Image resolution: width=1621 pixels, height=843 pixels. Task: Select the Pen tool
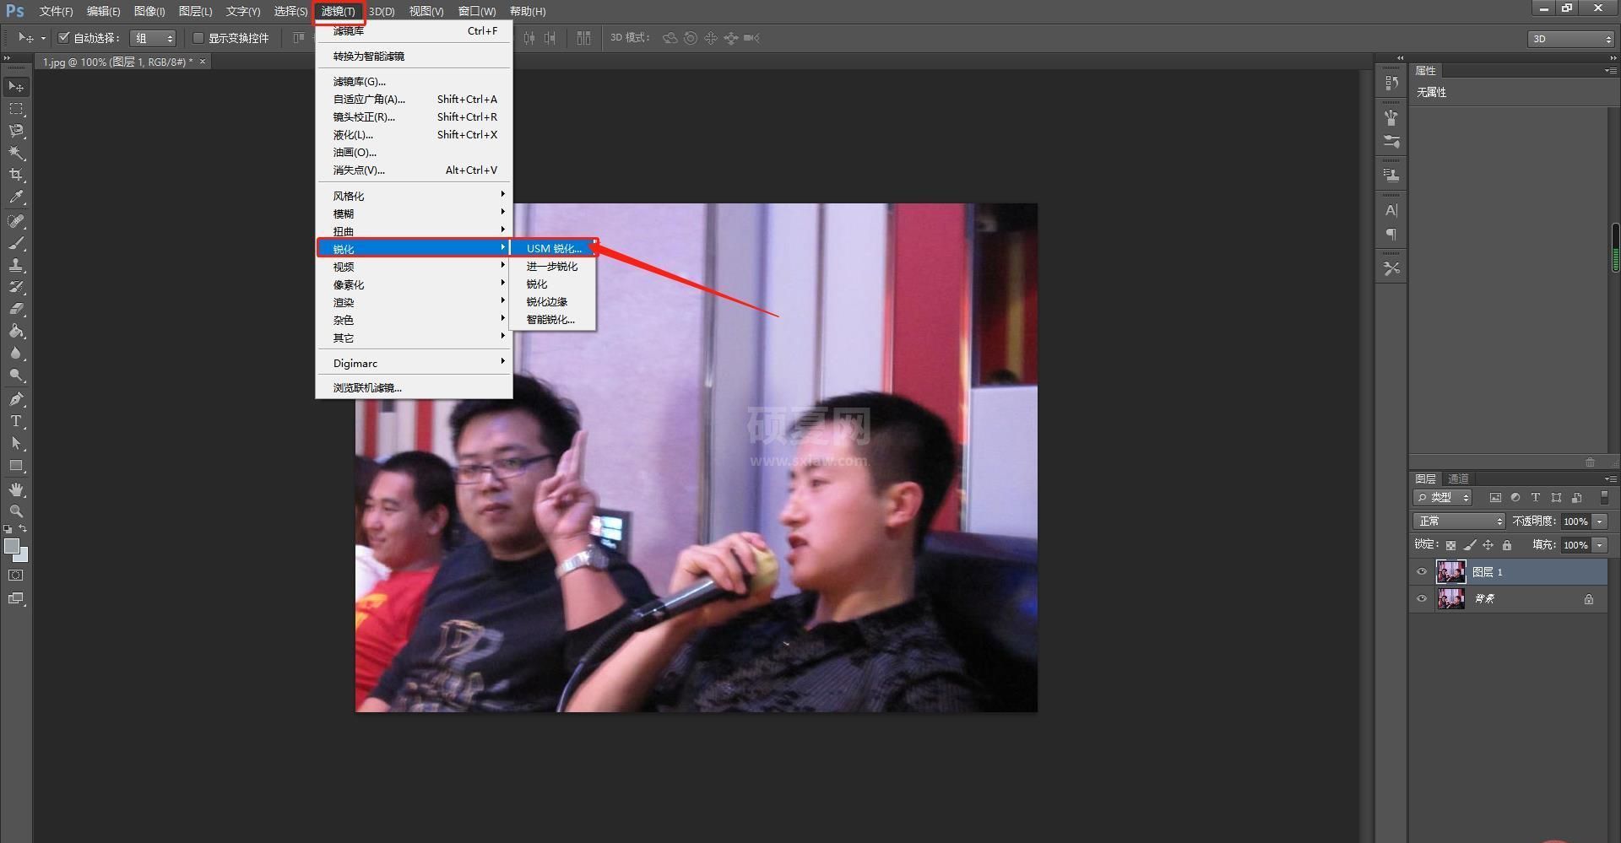[x=16, y=399]
